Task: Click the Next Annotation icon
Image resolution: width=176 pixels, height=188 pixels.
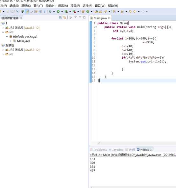Action: click(x=114, y=11)
